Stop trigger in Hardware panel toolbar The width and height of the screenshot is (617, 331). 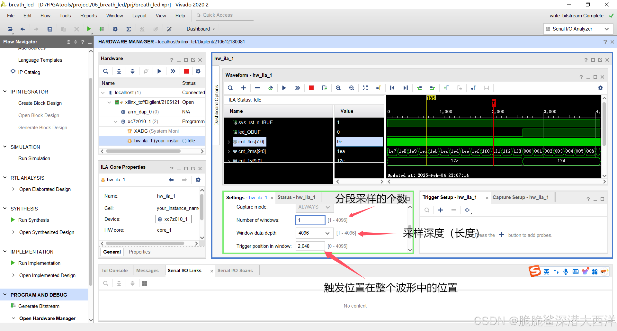(186, 71)
